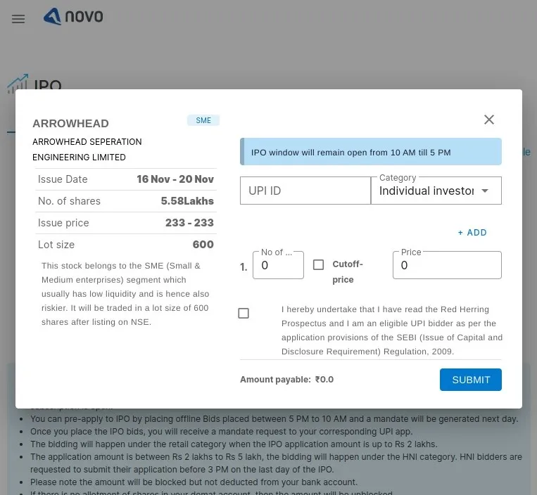Viewport: 537px width, 495px height.
Task: Select the Lot size value 600
Action: click(203, 245)
